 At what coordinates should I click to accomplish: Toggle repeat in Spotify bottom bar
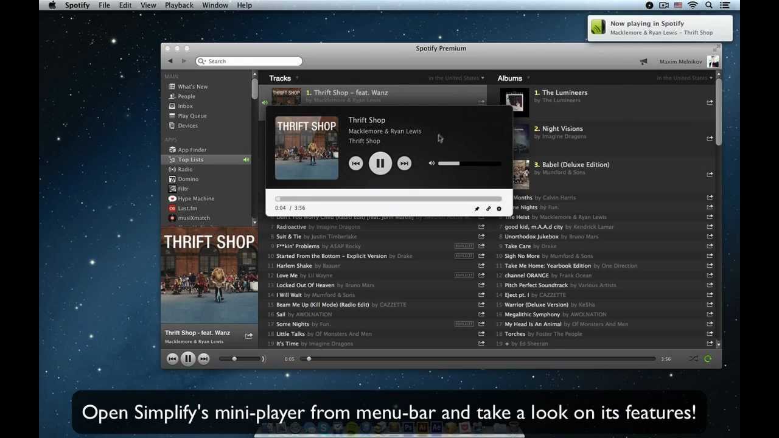tap(708, 359)
